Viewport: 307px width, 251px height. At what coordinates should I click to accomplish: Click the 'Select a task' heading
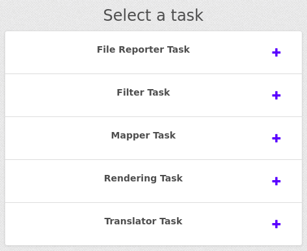pyautogui.click(x=153, y=15)
